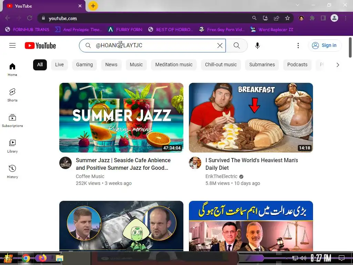
Task: Click the install app icon in address bar
Action: pos(265,18)
